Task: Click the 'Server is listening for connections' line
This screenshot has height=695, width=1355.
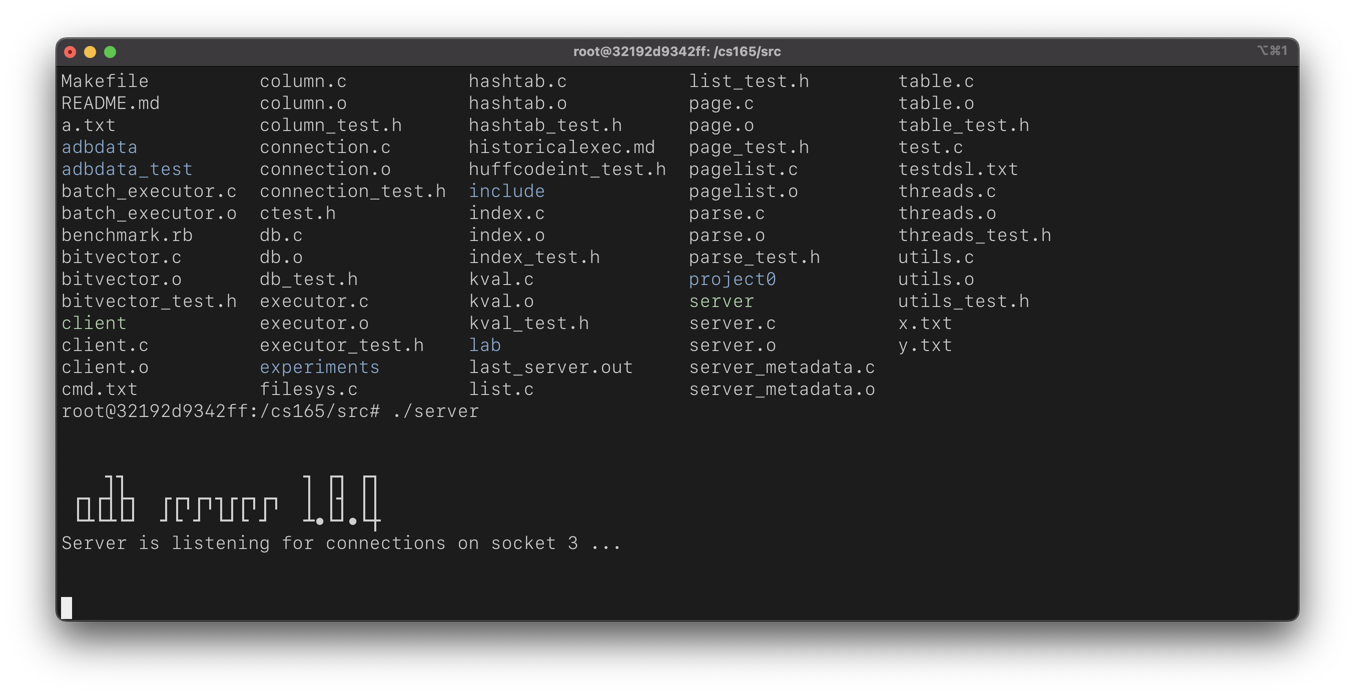Action: coord(341,543)
